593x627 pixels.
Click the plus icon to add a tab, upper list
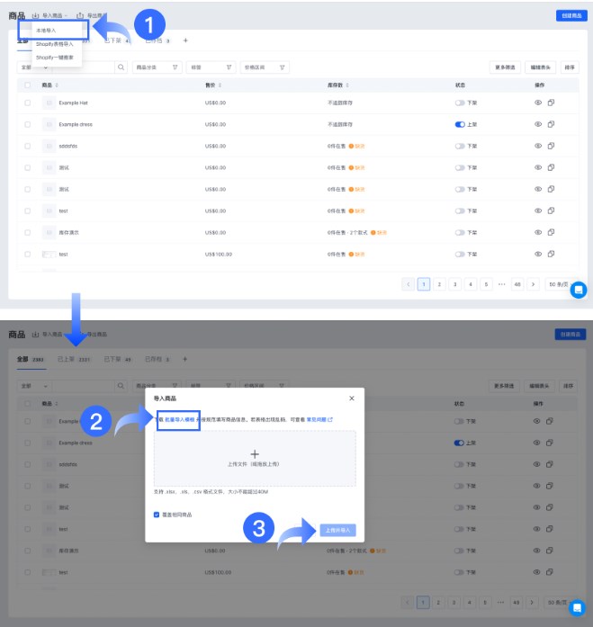click(x=185, y=40)
